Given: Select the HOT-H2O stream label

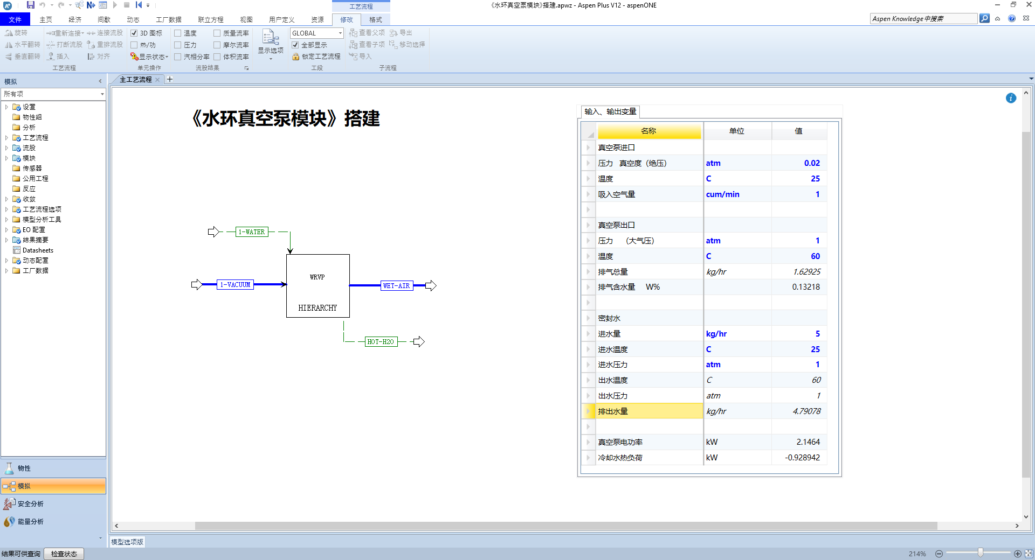Looking at the screenshot, I should pyautogui.click(x=381, y=342).
